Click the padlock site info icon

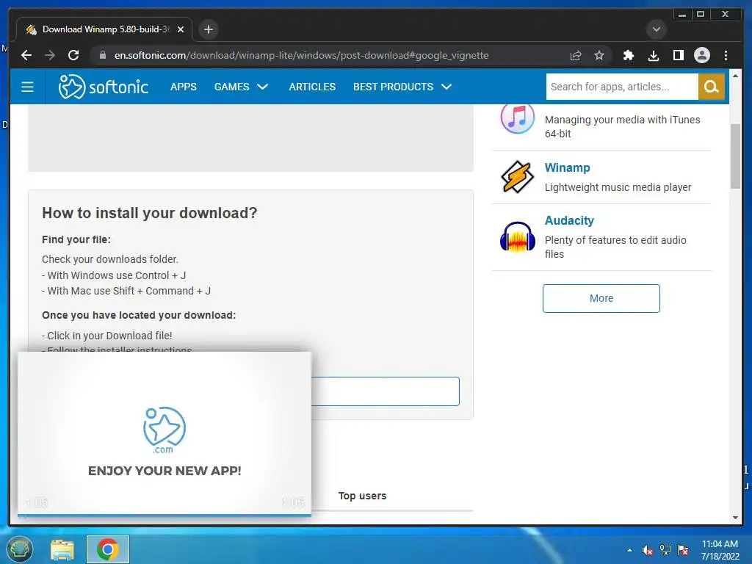[102, 55]
